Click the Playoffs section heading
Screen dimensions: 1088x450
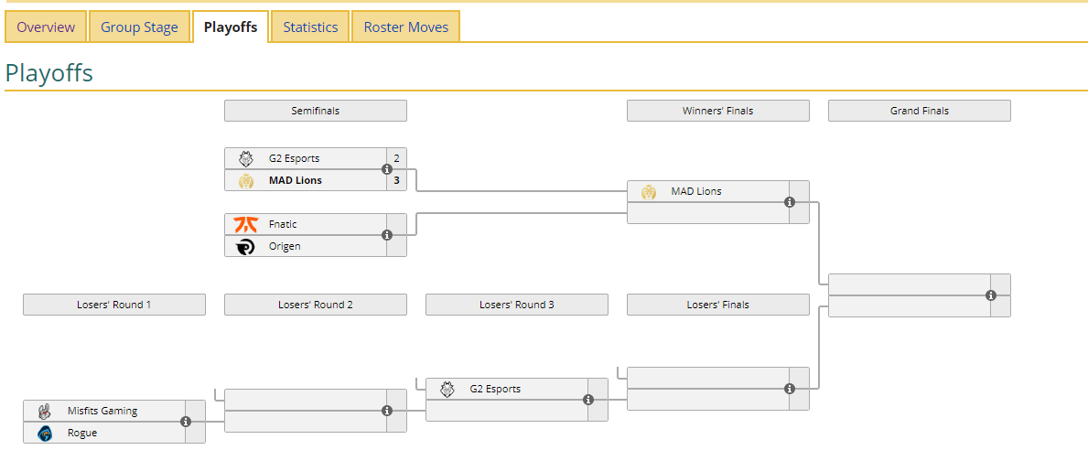point(48,73)
